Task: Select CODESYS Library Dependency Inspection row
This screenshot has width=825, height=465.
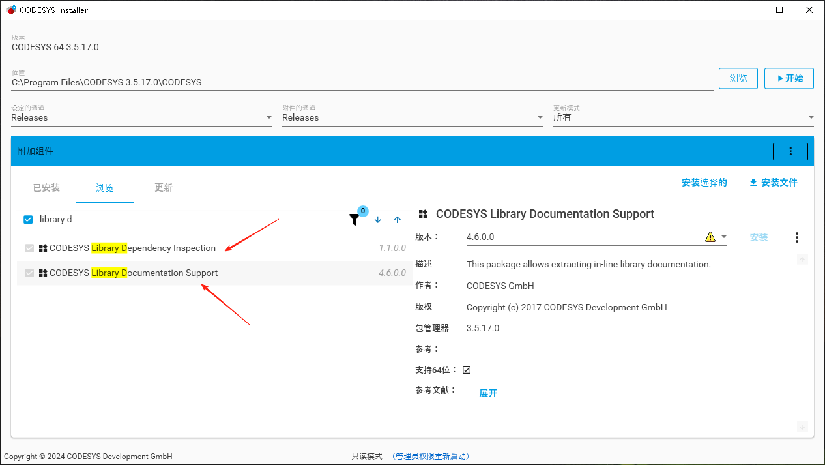Action: 214,248
